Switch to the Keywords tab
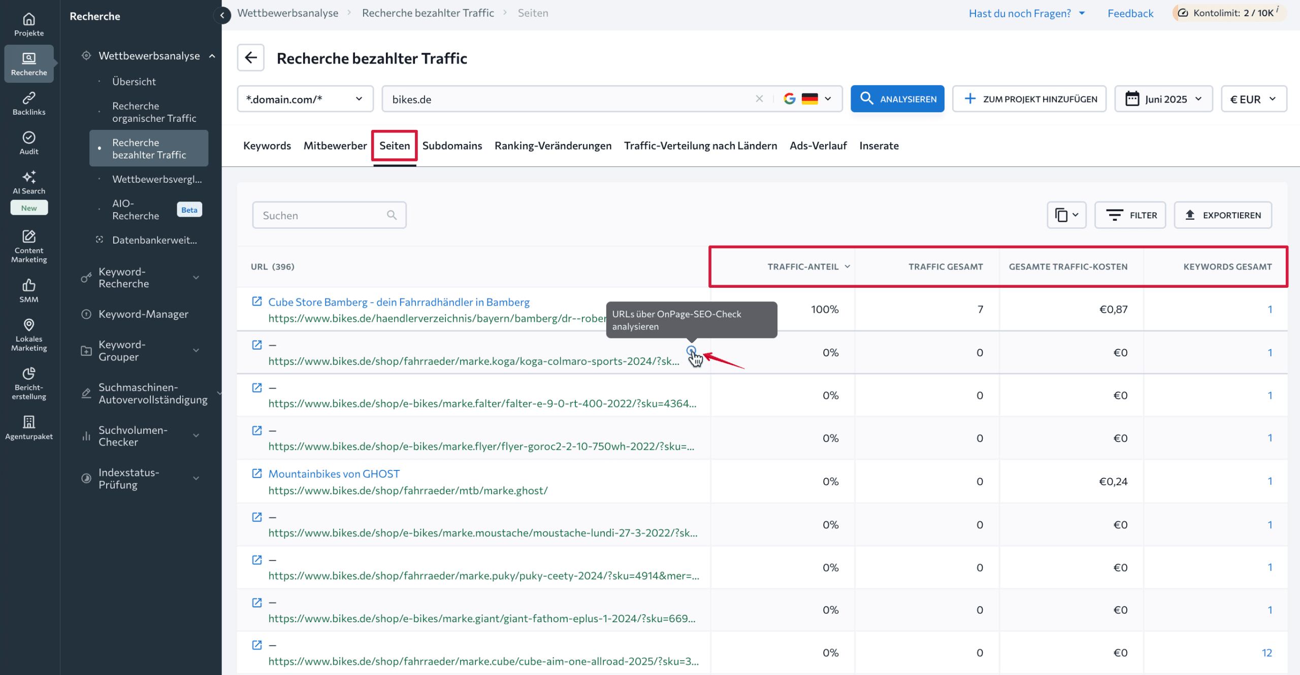Screen dimensions: 1300x675 [267, 146]
